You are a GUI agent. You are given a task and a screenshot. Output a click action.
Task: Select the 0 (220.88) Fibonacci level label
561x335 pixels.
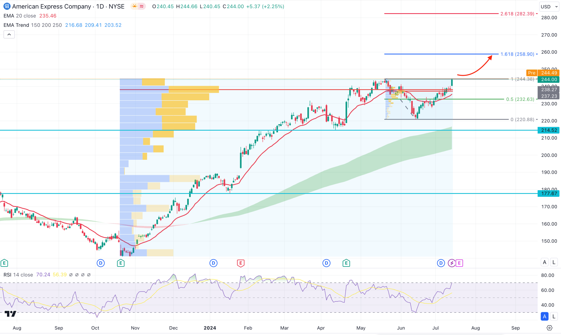[522, 120]
